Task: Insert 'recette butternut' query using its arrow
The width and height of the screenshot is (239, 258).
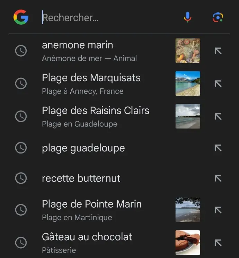Action: pyautogui.click(x=218, y=178)
